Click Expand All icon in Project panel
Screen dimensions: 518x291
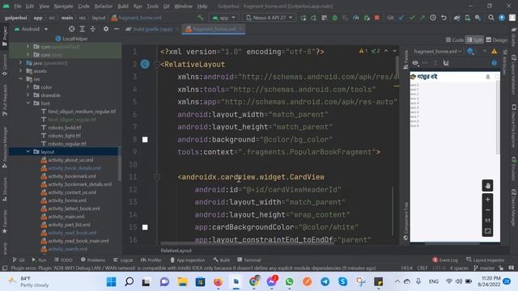point(83,29)
